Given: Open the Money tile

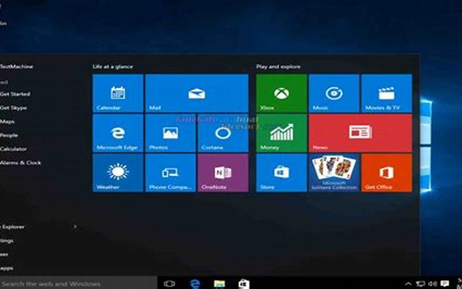Looking at the screenshot, I should tap(281, 133).
